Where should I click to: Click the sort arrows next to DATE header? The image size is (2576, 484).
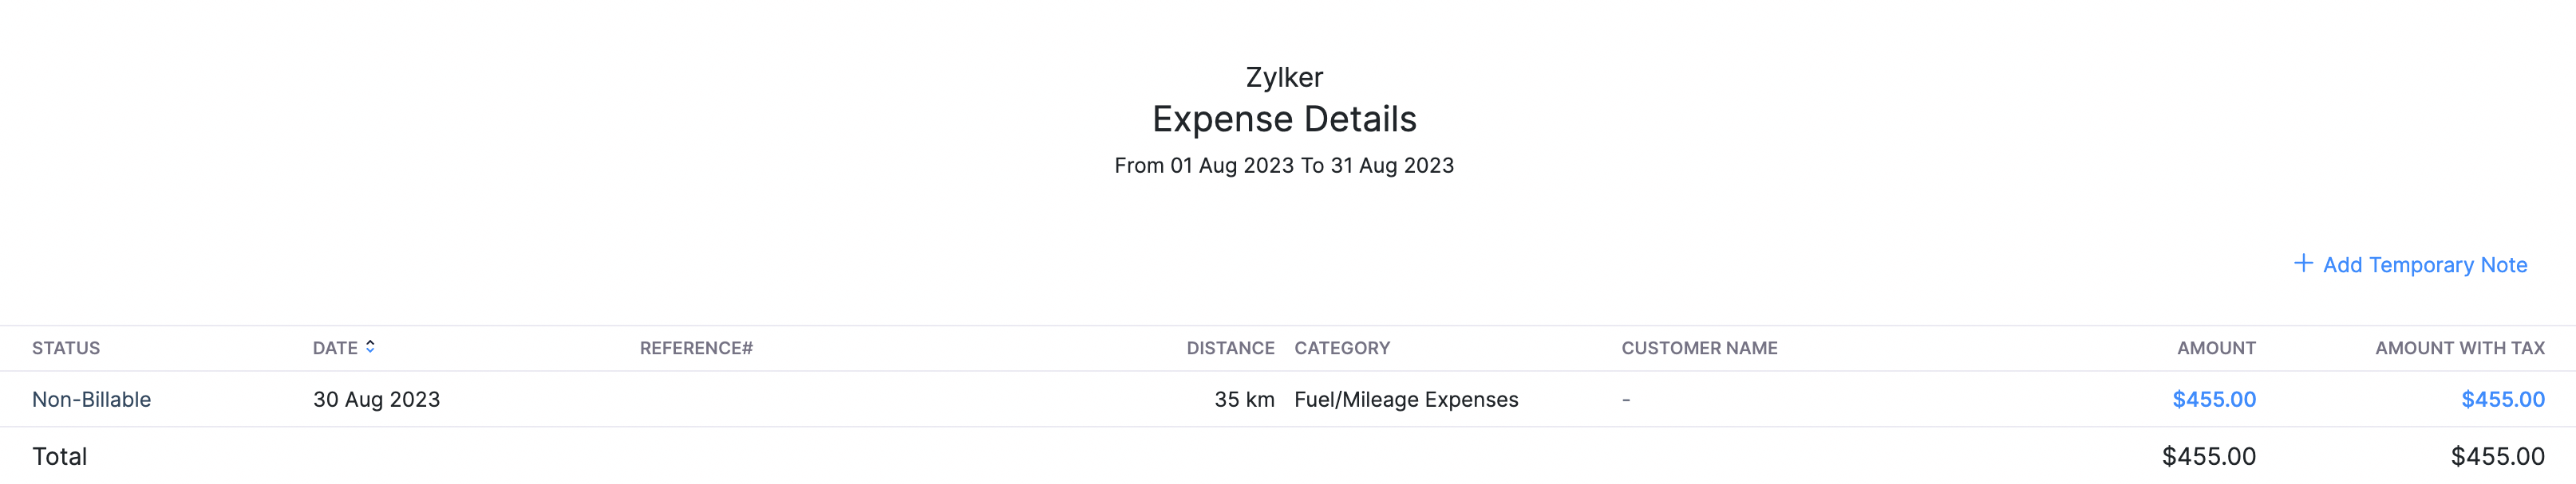point(371,349)
